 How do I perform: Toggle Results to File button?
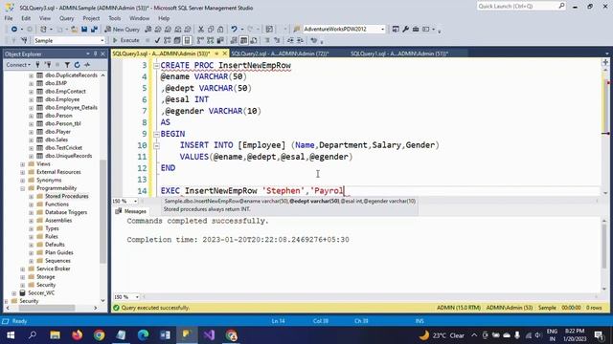(x=254, y=40)
